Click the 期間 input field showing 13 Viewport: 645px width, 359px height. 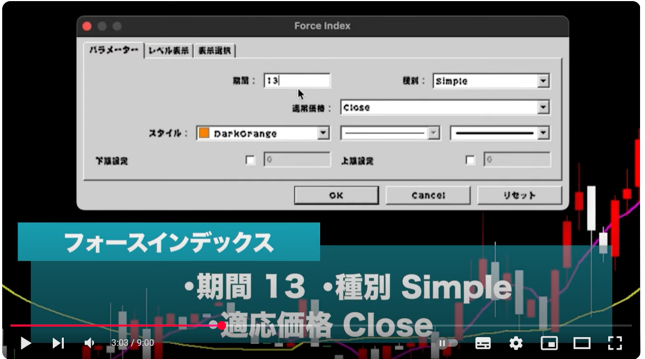click(x=297, y=81)
